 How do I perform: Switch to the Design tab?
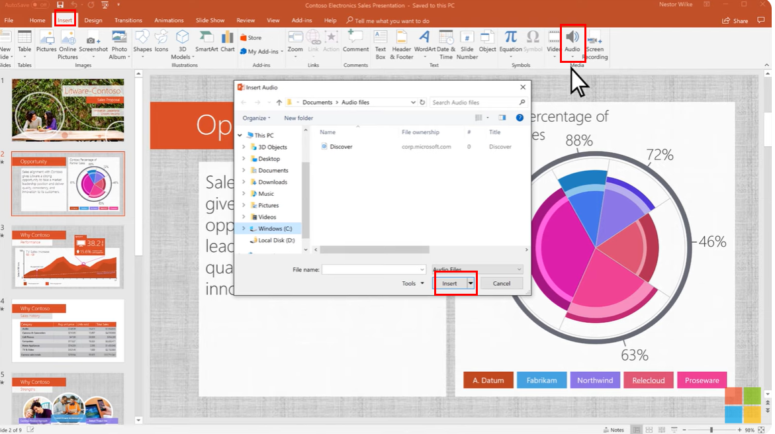[x=93, y=21]
